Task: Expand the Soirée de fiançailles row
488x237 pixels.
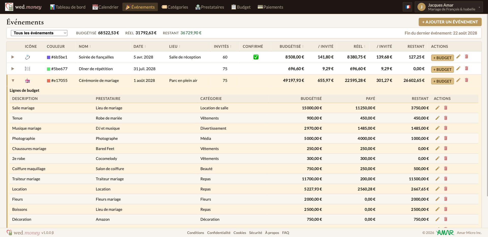Action: pos(13,57)
